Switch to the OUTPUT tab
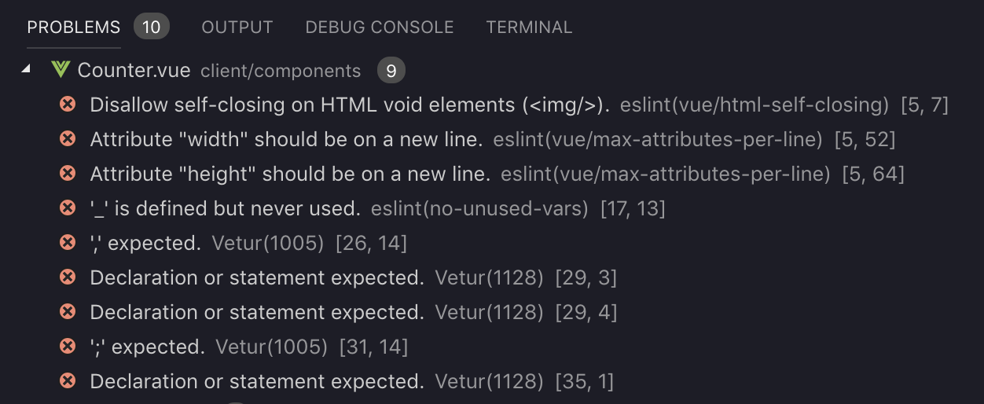984x404 pixels. [237, 27]
